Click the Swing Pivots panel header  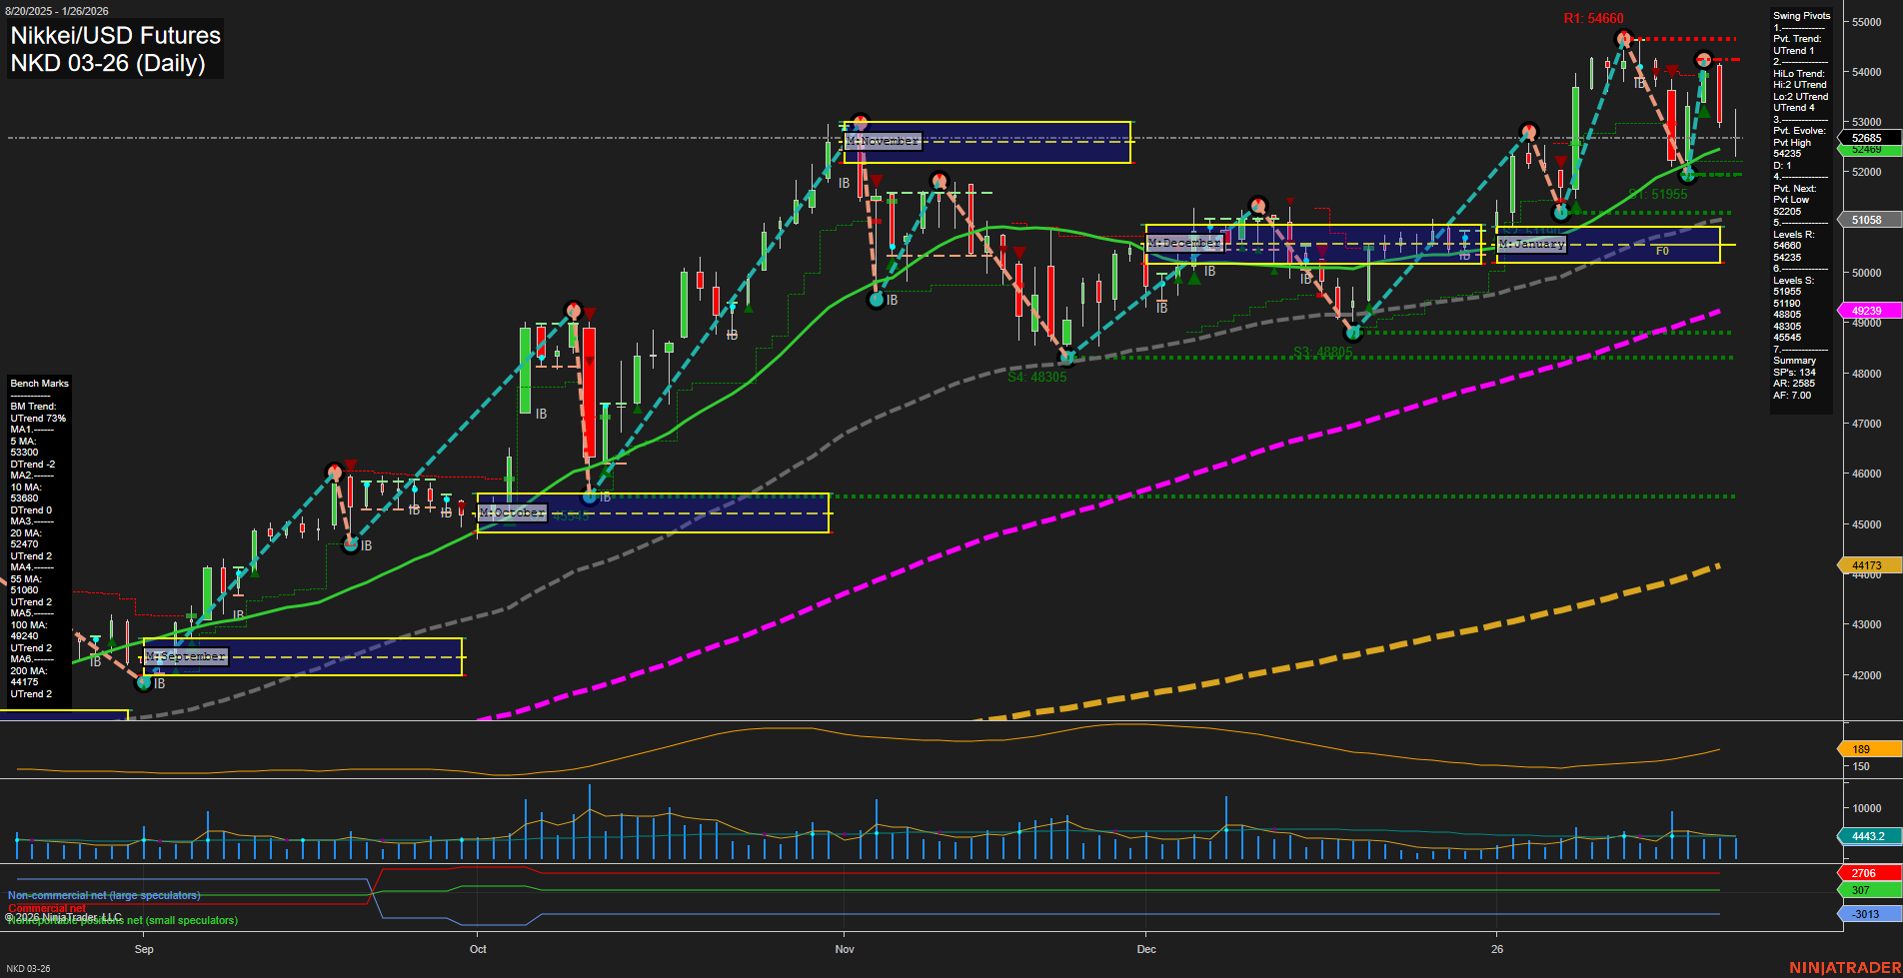1802,15
